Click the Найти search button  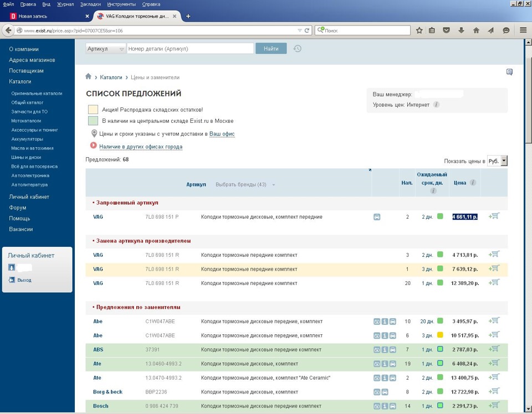(x=271, y=49)
